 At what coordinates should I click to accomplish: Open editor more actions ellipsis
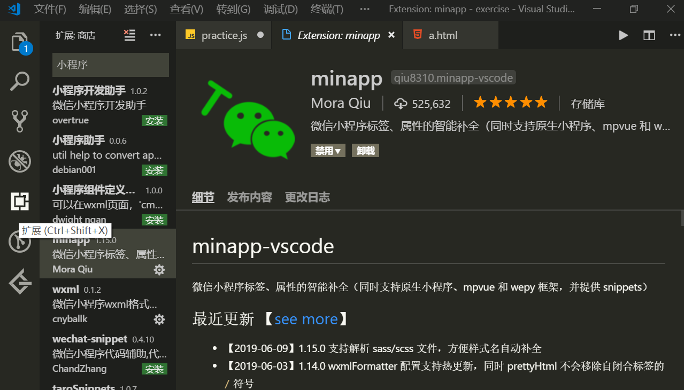tap(675, 35)
